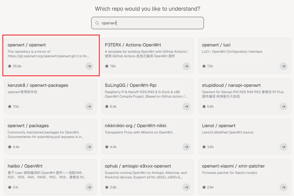The width and height of the screenshot is (294, 196).
Task: Click star icon beside 3.6k
Action: (204, 147)
